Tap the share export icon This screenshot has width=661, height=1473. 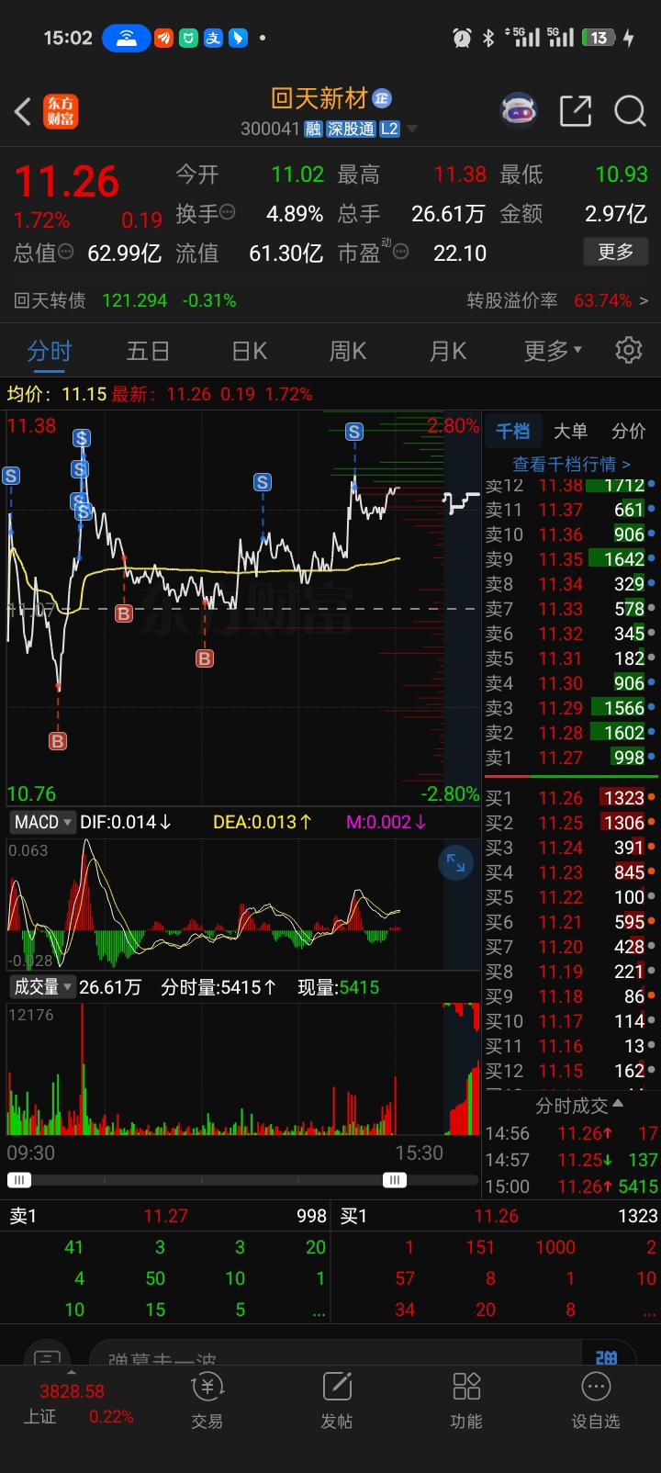[576, 111]
